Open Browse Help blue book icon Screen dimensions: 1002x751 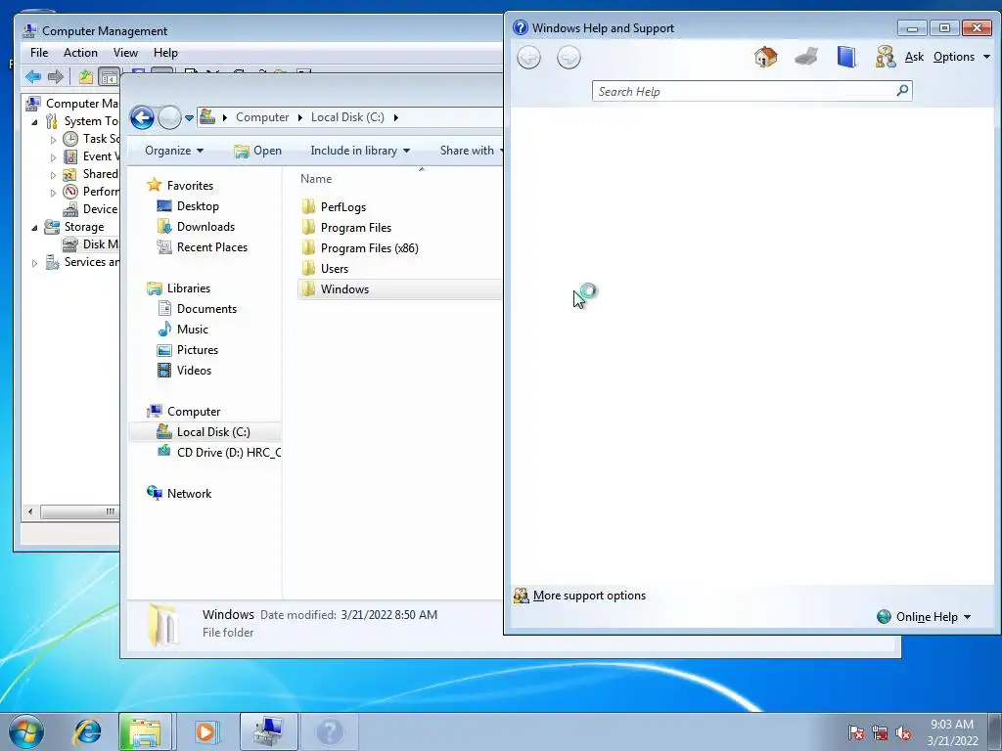coord(846,57)
